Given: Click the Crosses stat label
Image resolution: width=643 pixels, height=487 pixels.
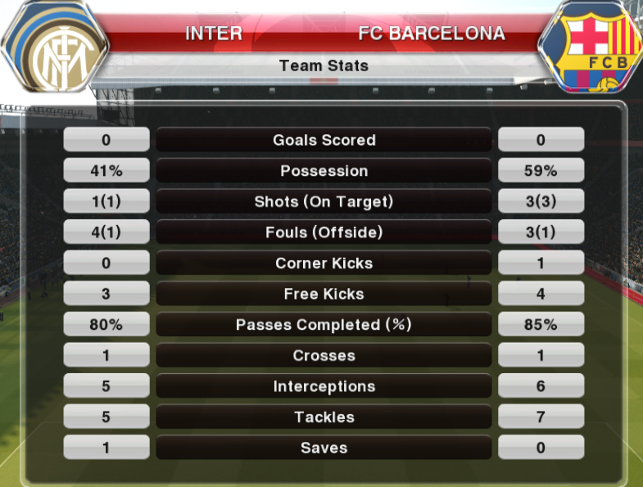Looking at the screenshot, I should (x=324, y=354).
